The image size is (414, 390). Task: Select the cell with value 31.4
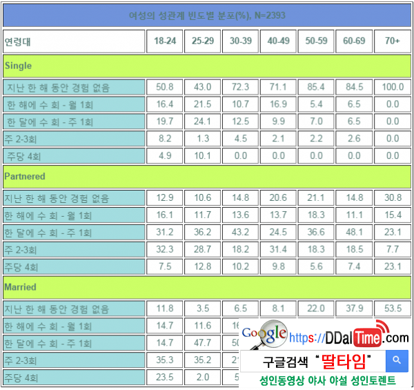(x=278, y=249)
